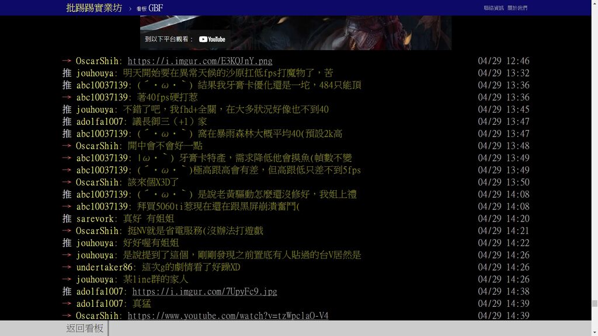Open the 關於我們 page
598x336 pixels.
pos(517,8)
